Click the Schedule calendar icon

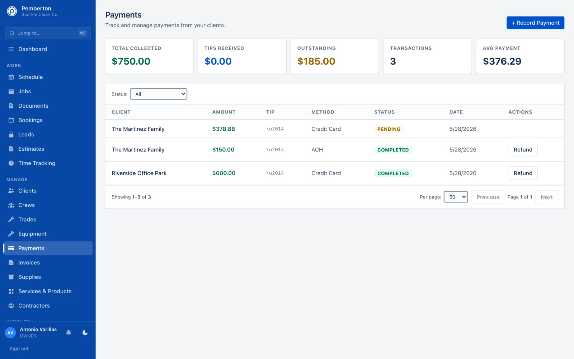11,77
